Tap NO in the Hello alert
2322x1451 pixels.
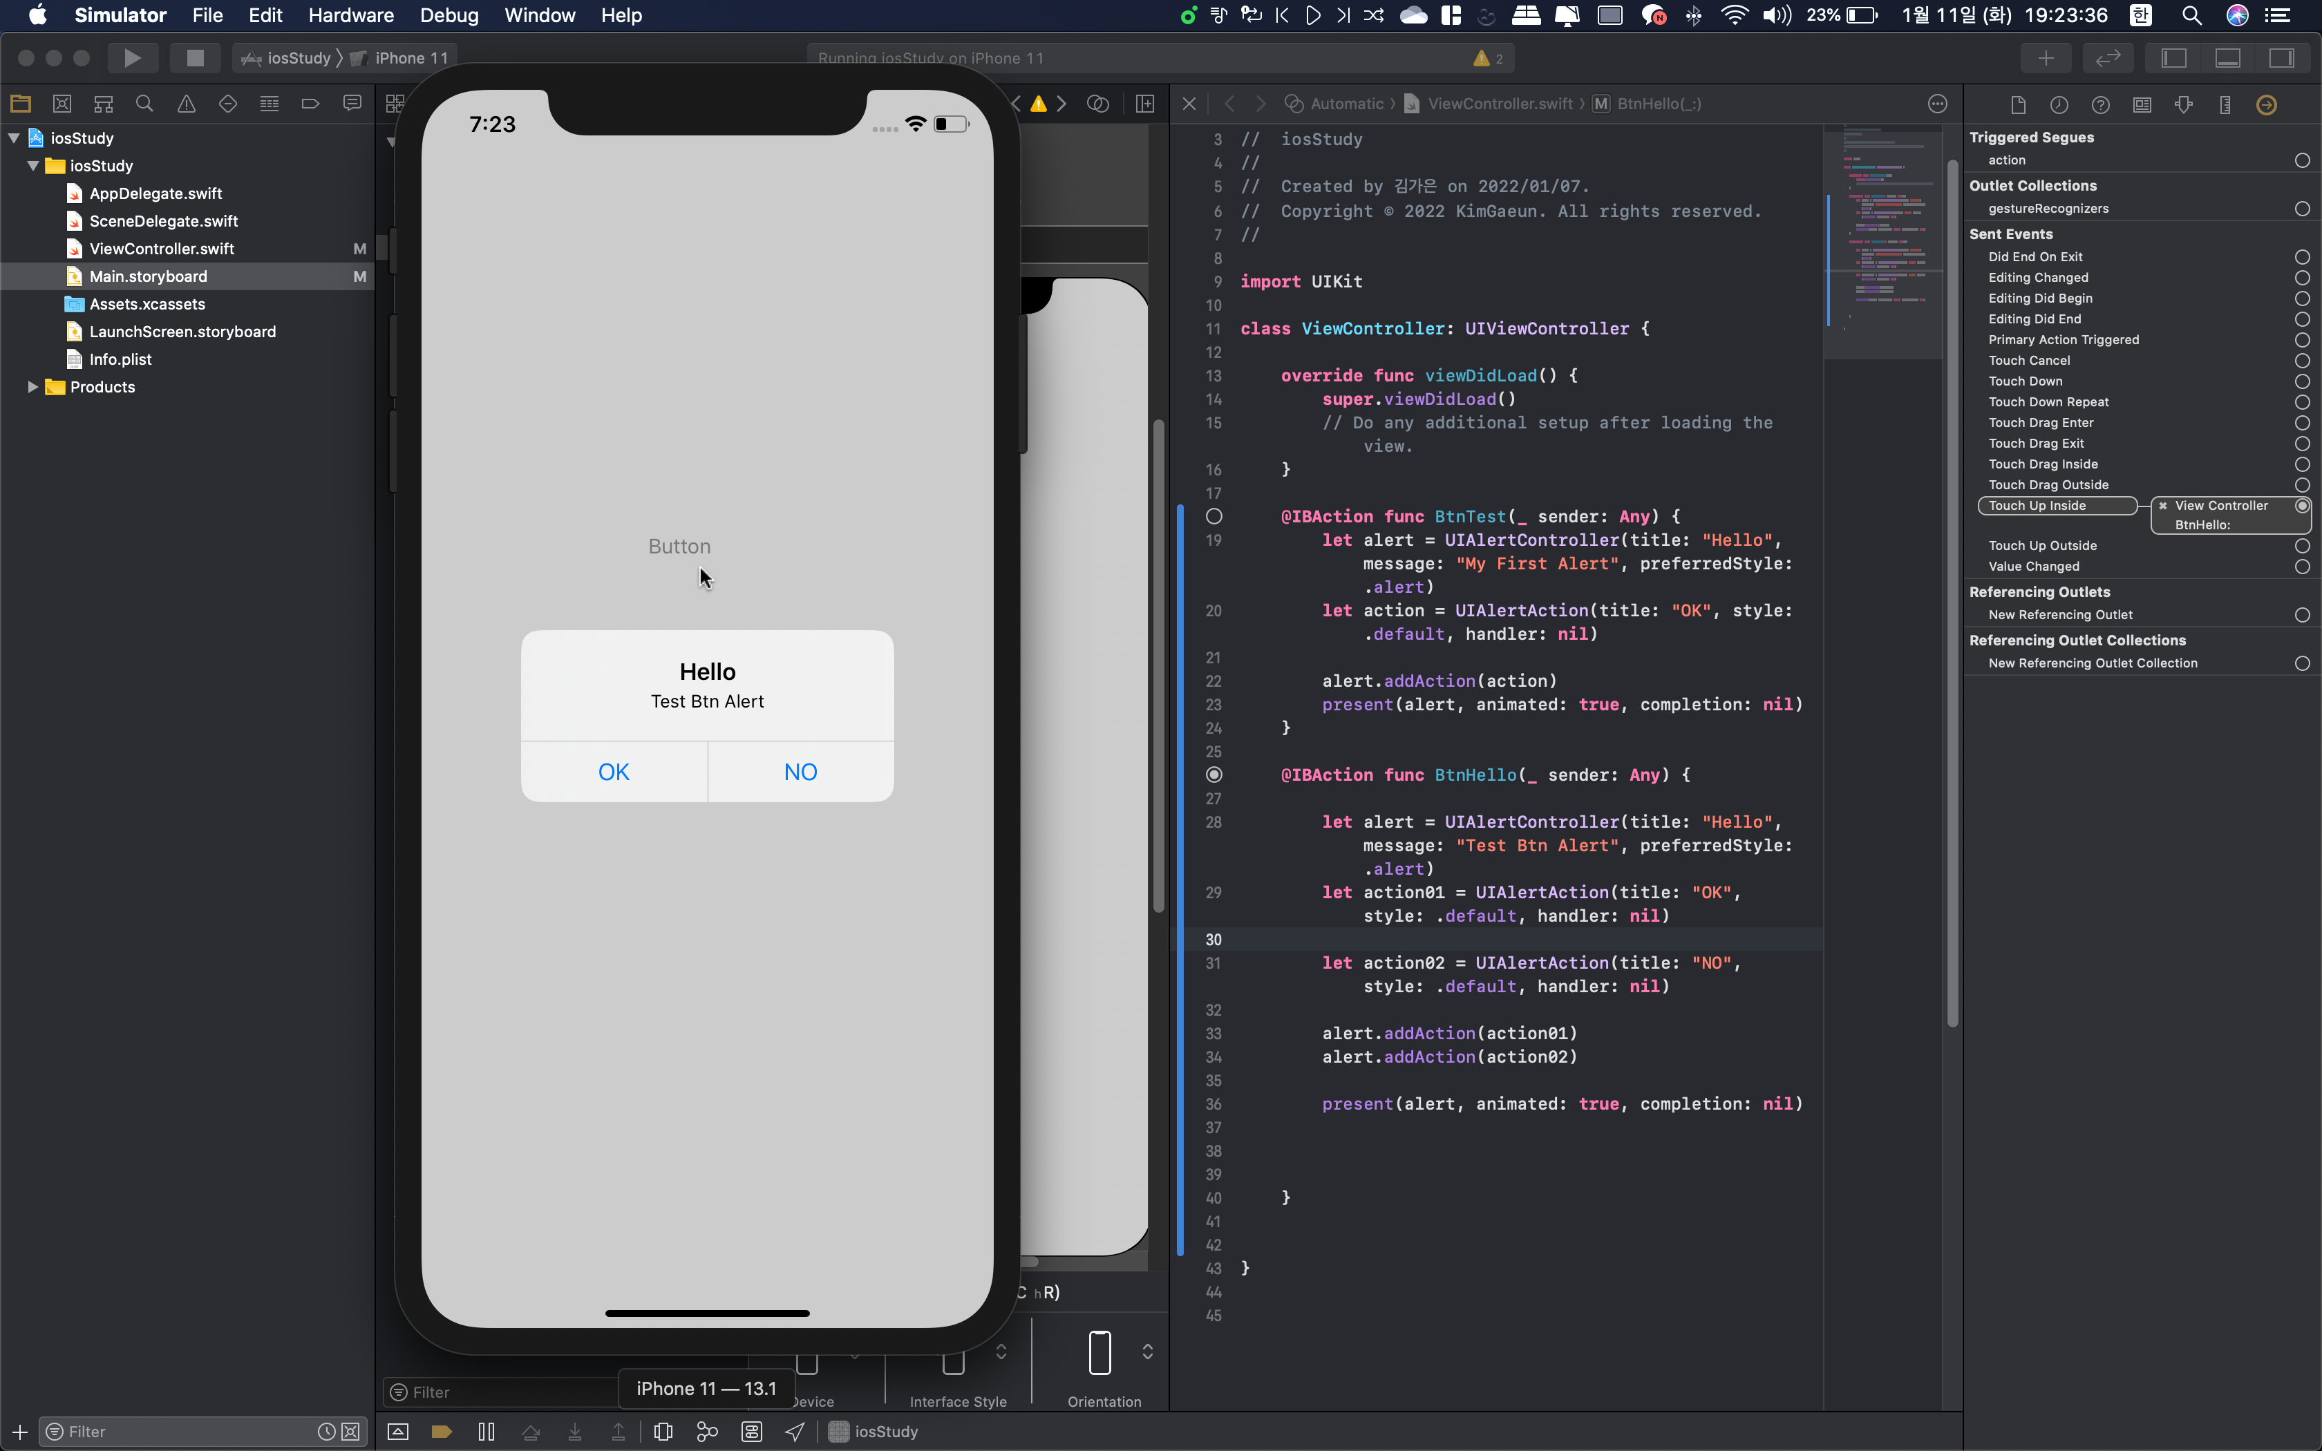click(x=800, y=772)
